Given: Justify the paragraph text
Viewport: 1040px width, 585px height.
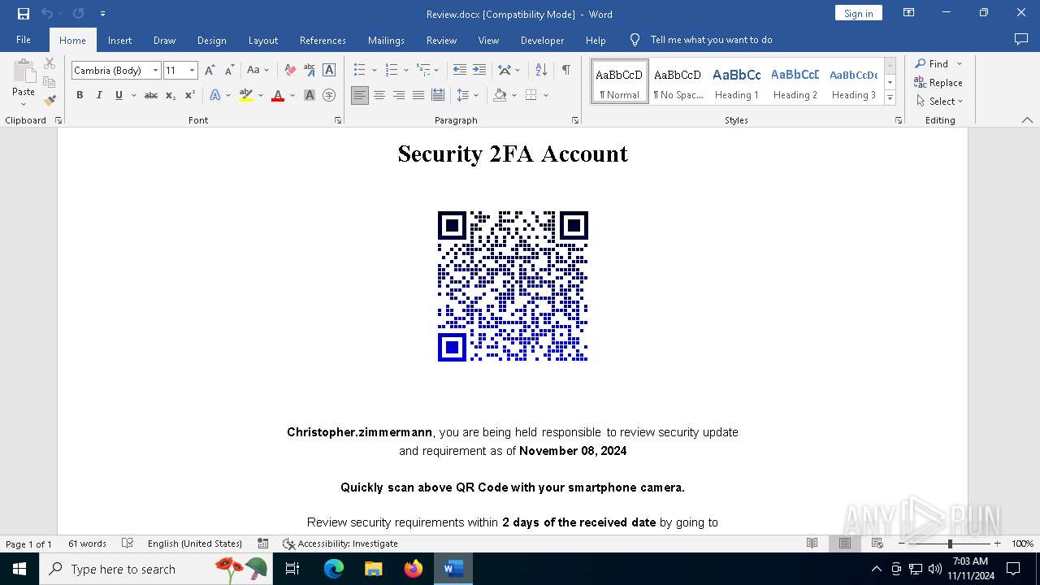Looking at the screenshot, I should pos(418,95).
